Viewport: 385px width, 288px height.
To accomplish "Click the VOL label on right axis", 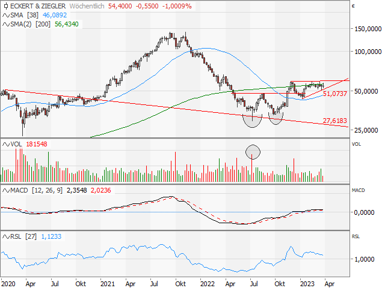I will pyautogui.click(x=357, y=145).
